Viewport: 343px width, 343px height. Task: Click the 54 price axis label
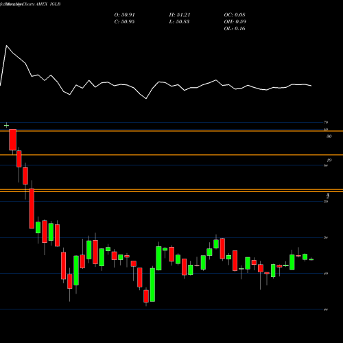326,237
